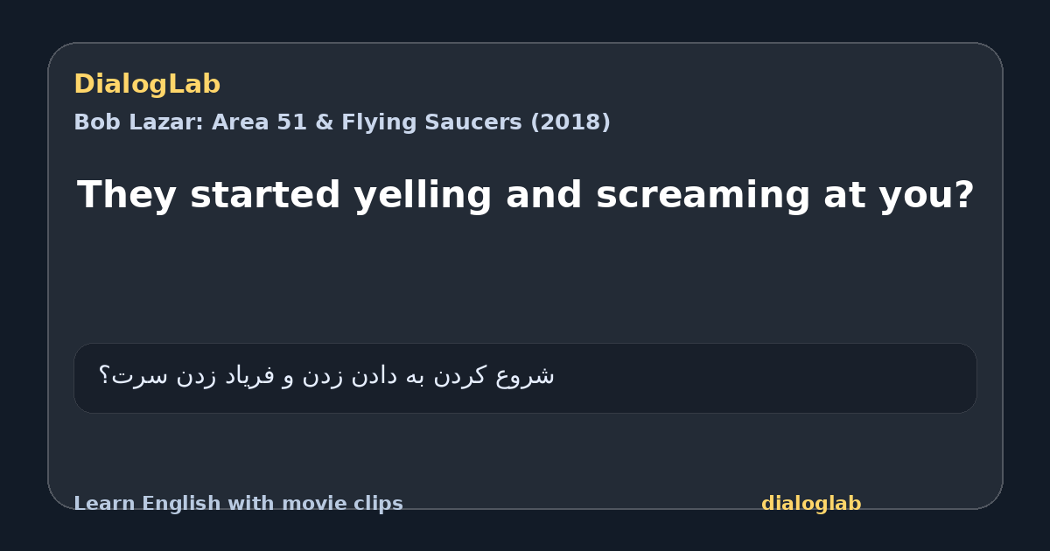Click the DialogLab logo text
The image size is (1050, 551).
click(147, 85)
